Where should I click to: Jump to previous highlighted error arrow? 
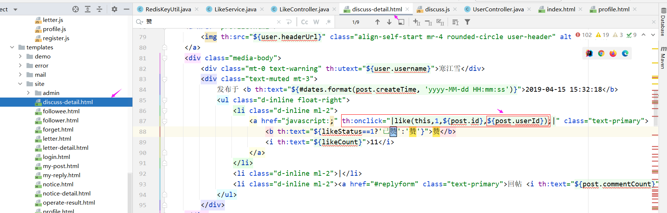coord(644,35)
